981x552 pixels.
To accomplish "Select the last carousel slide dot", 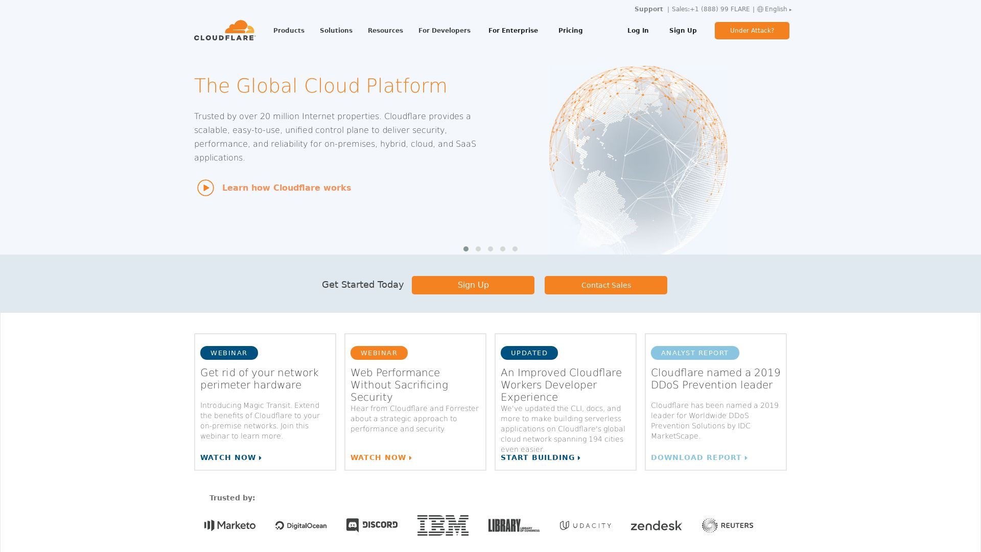I will (x=515, y=249).
